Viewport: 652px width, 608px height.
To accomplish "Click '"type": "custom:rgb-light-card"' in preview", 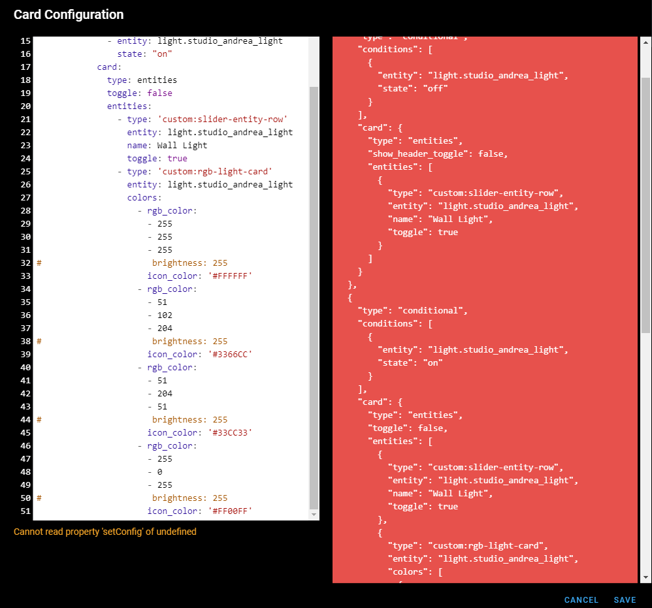I will 468,546.
